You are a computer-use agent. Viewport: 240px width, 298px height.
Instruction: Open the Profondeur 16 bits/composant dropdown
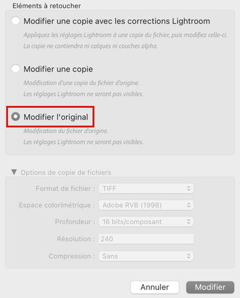(x=146, y=222)
